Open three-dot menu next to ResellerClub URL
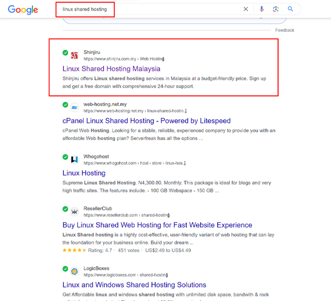The width and height of the screenshot is (331, 301). (169, 215)
